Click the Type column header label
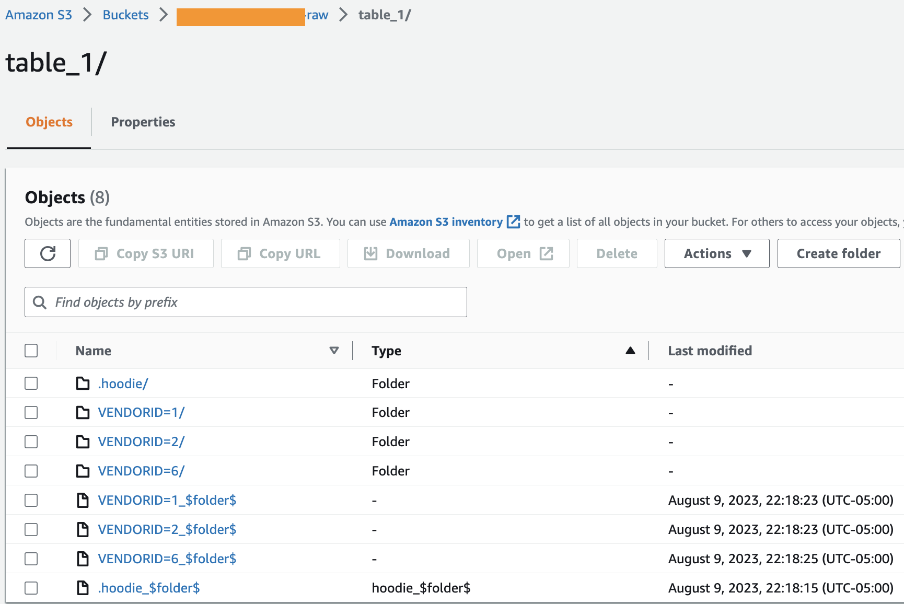The height and width of the screenshot is (604, 904). (x=387, y=351)
